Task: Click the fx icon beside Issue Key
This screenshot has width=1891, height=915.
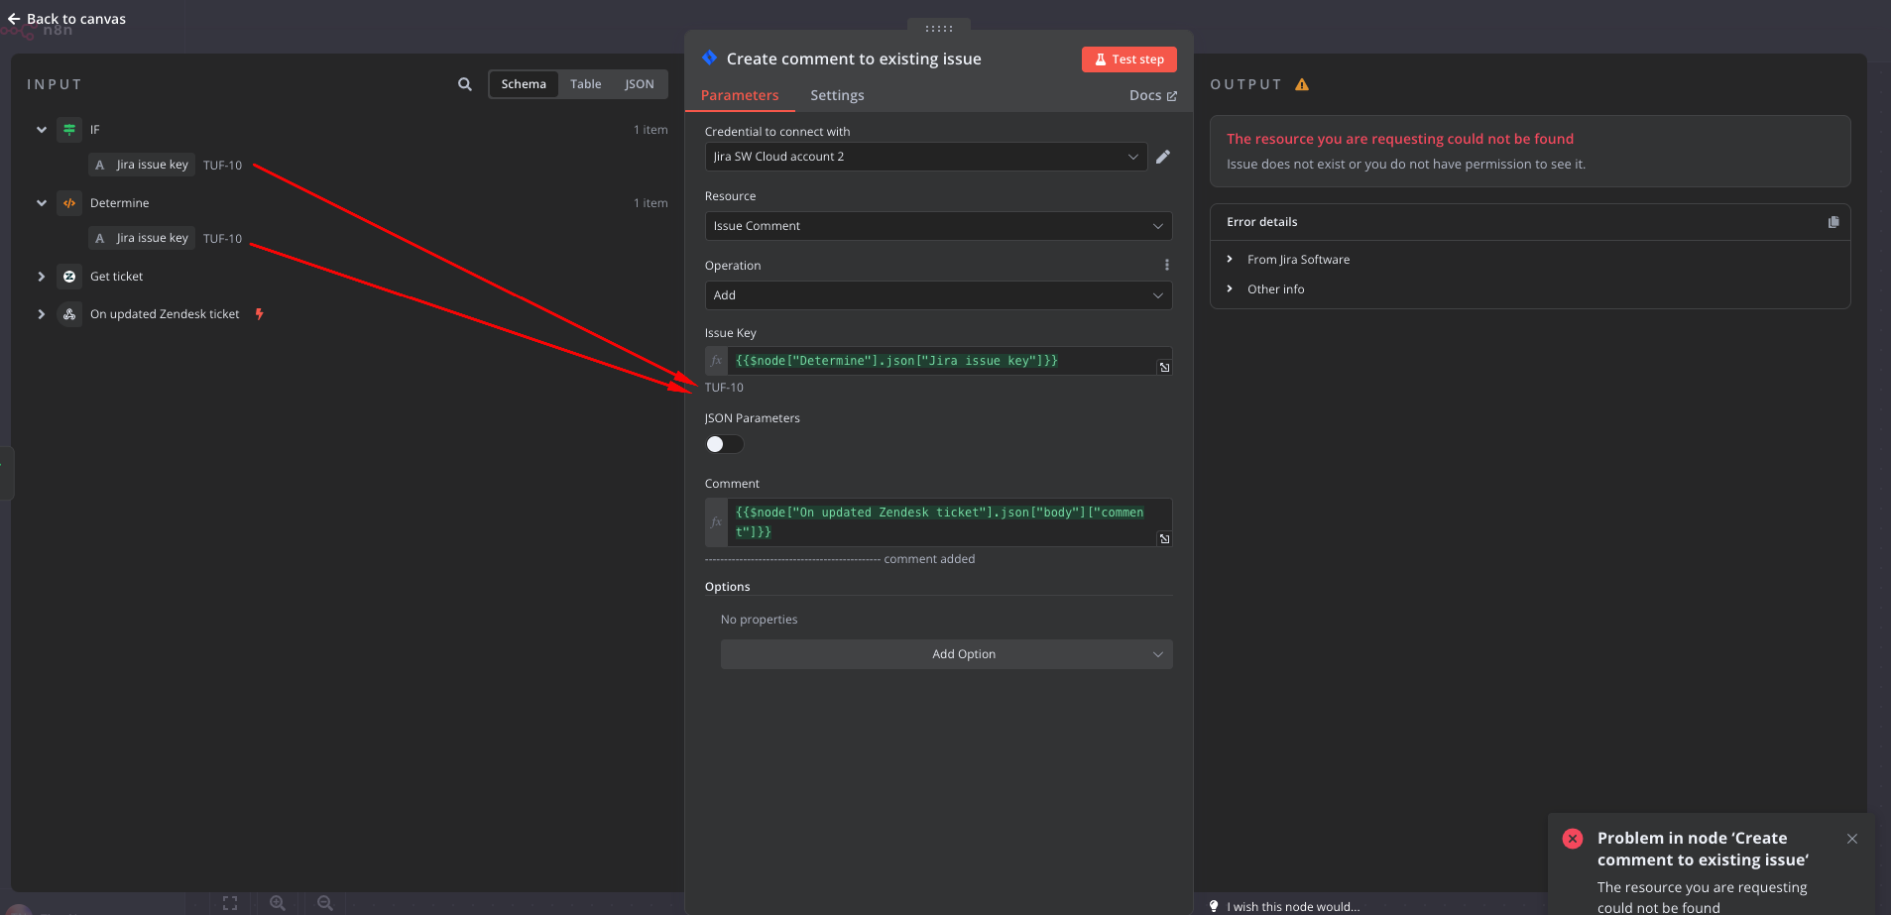Action: click(x=716, y=361)
